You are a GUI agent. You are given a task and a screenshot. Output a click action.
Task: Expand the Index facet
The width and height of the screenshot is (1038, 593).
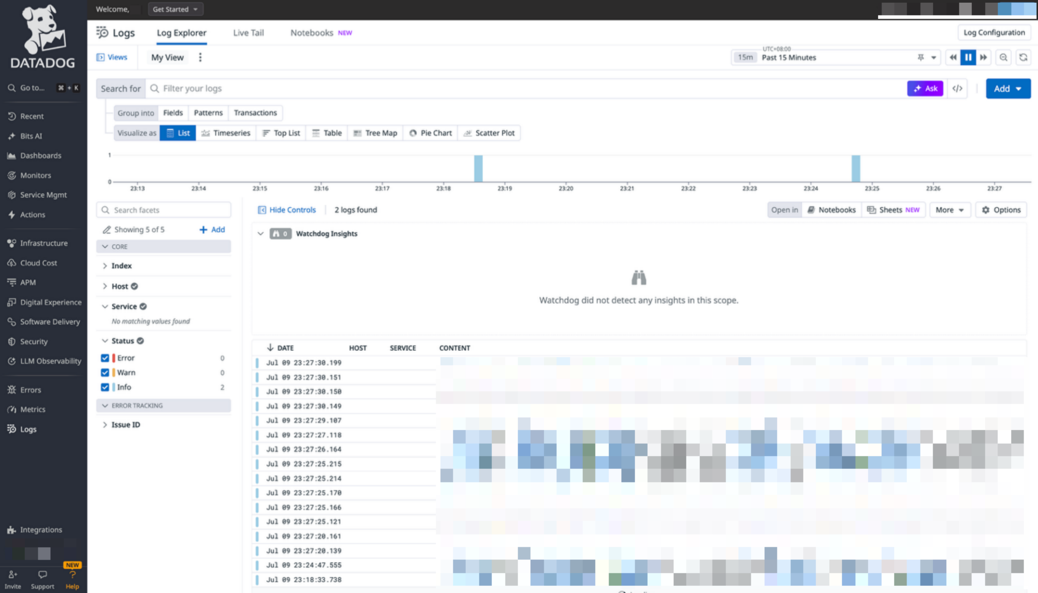coord(121,265)
